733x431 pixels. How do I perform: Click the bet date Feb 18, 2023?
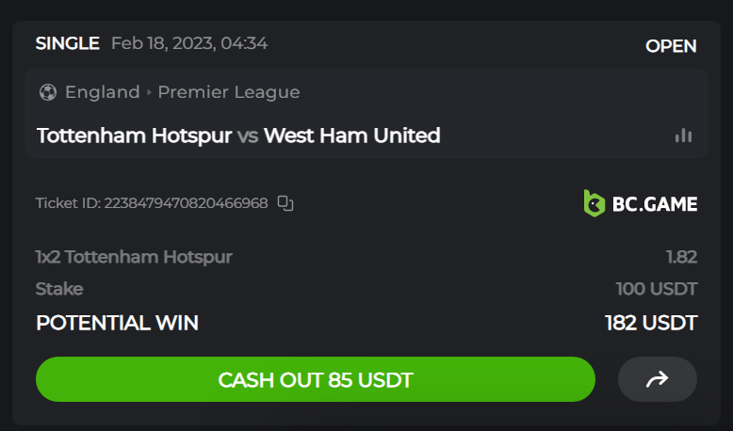coord(163,43)
